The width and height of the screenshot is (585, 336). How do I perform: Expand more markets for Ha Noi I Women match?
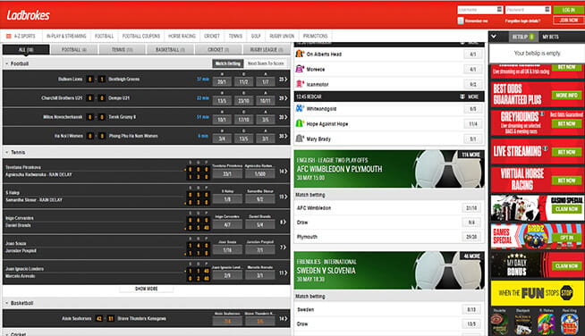tap(284, 136)
